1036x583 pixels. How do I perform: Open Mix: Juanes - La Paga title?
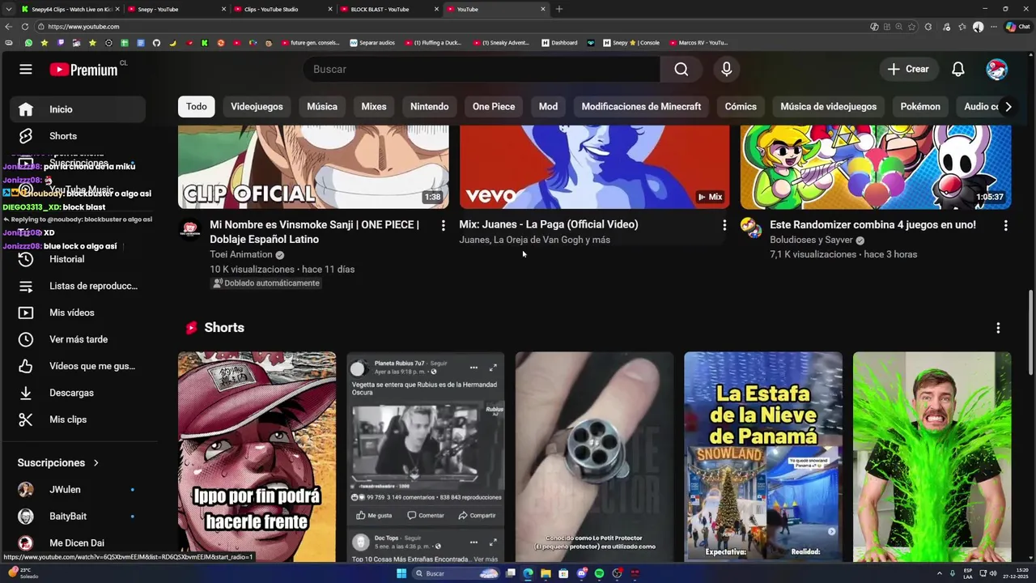click(549, 224)
